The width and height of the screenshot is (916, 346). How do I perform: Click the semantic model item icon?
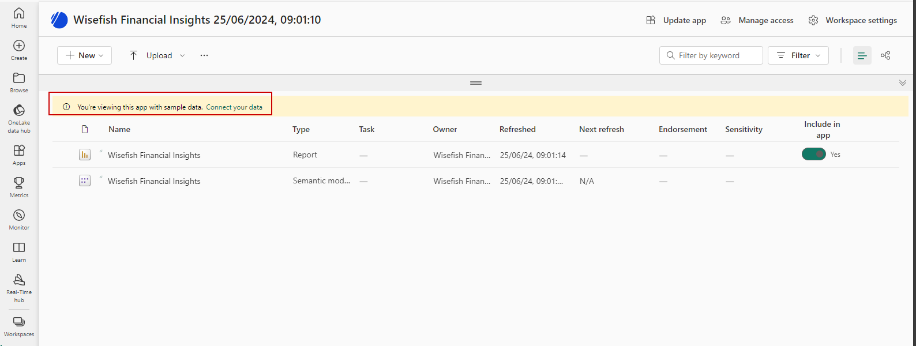click(x=85, y=180)
